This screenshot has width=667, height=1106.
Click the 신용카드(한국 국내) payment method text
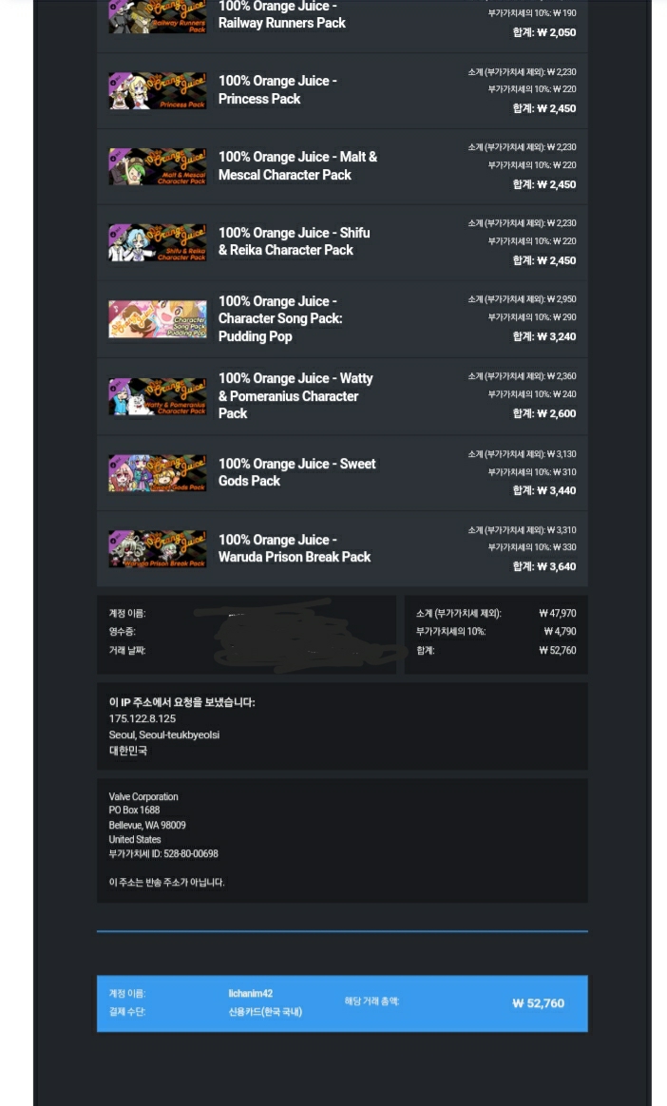coord(265,1012)
